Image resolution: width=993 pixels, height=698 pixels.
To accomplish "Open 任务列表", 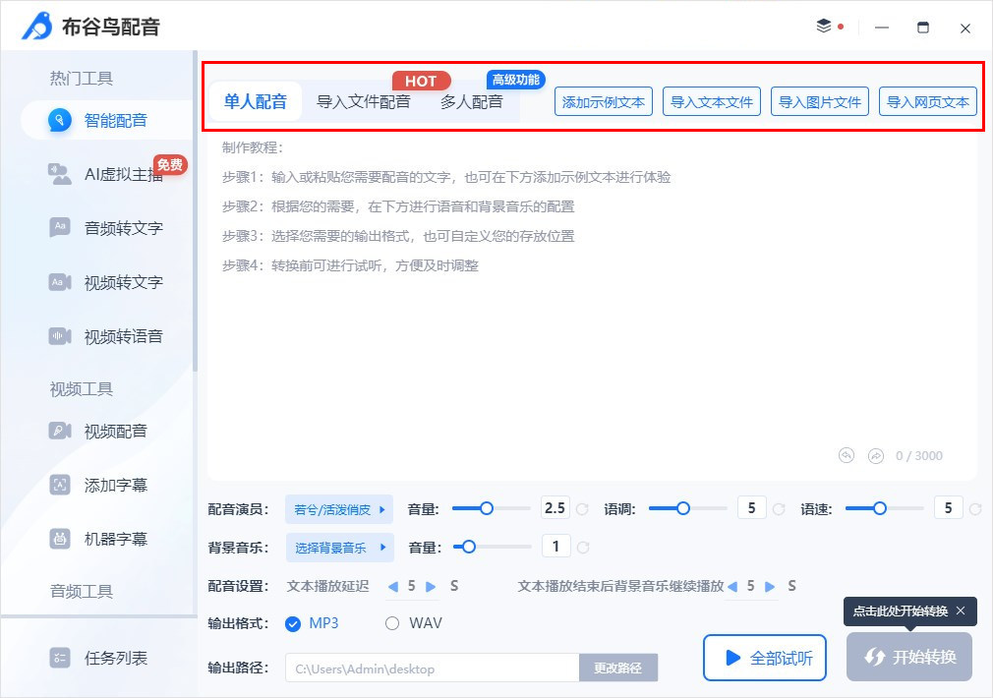I will click(x=99, y=658).
